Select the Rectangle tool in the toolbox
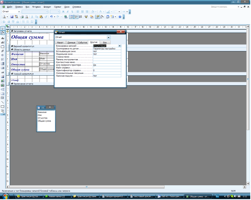The image size is (251, 200). click(x=3, y=107)
